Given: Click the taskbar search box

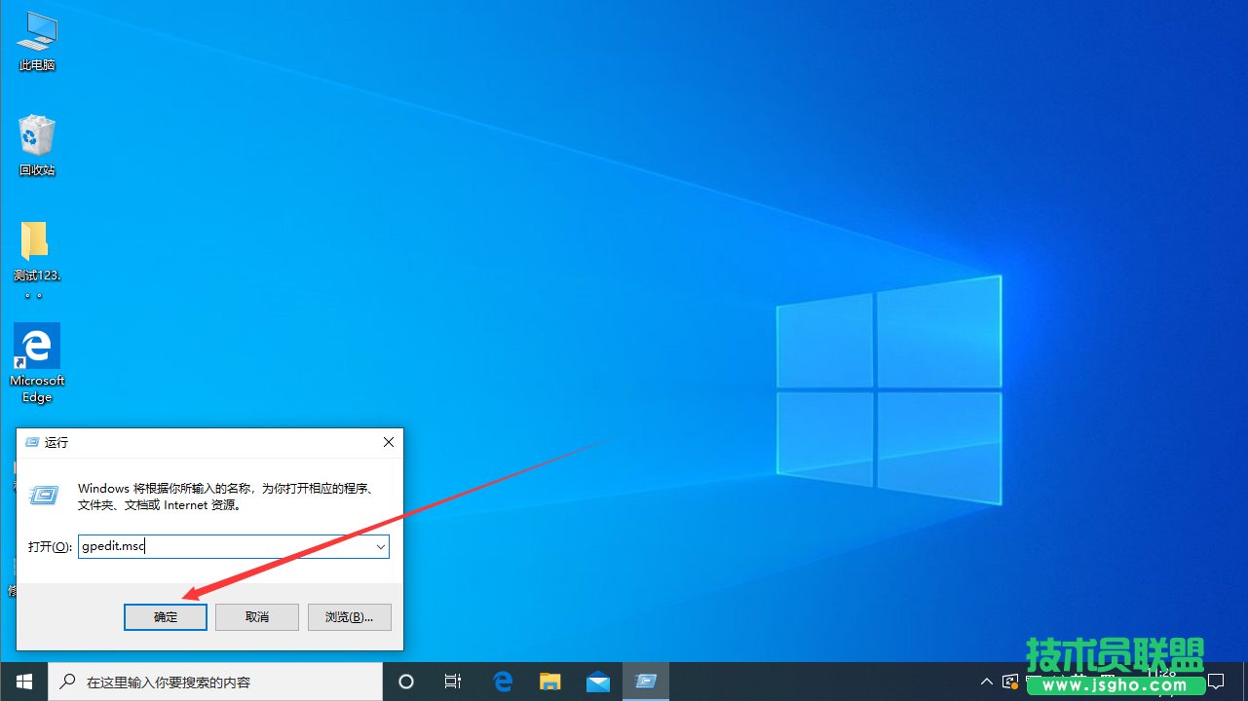Looking at the screenshot, I should click(x=214, y=681).
